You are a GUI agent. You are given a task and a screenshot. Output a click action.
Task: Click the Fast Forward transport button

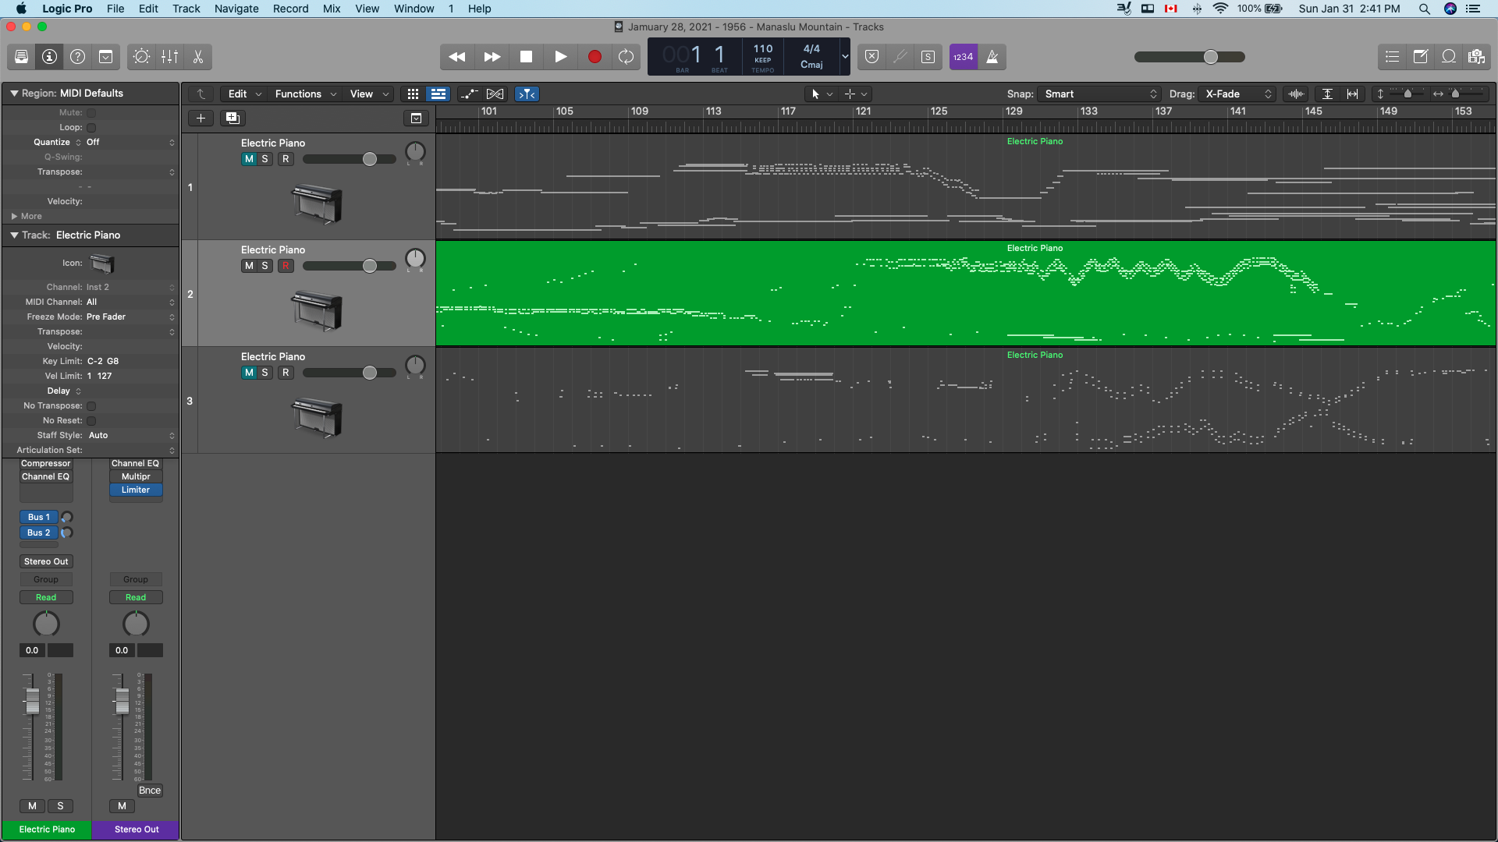(x=492, y=57)
